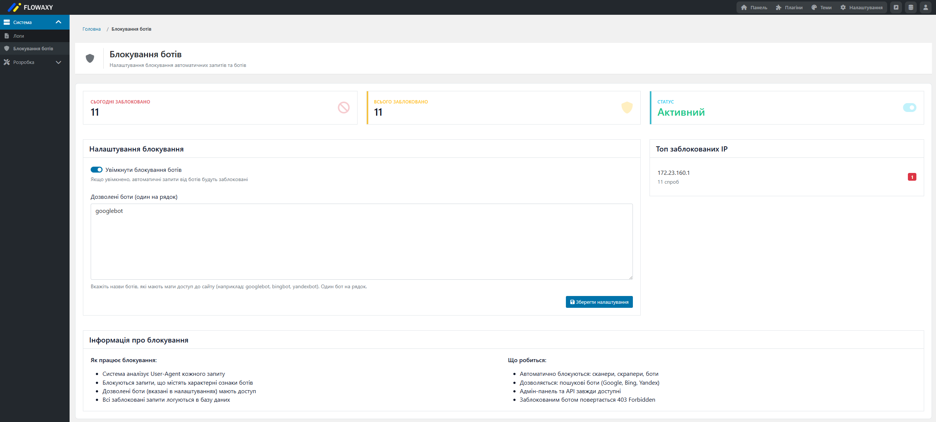936x422 pixels.
Task: Expand the Розробка sidebar section
Action: [x=58, y=62]
